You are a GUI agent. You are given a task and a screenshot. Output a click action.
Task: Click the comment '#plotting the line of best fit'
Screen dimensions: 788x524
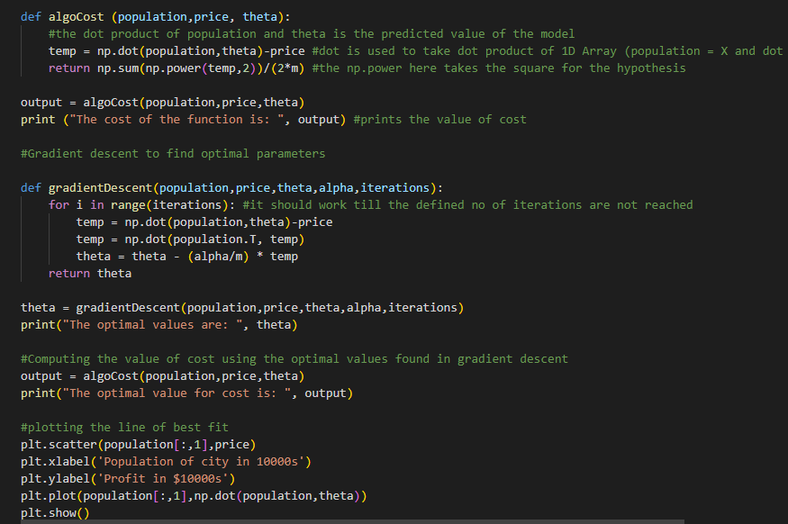pos(124,427)
